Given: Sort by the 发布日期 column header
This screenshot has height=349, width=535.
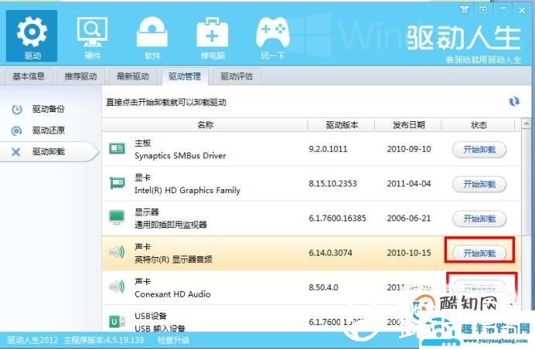Looking at the screenshot, I should pos(408,125).
